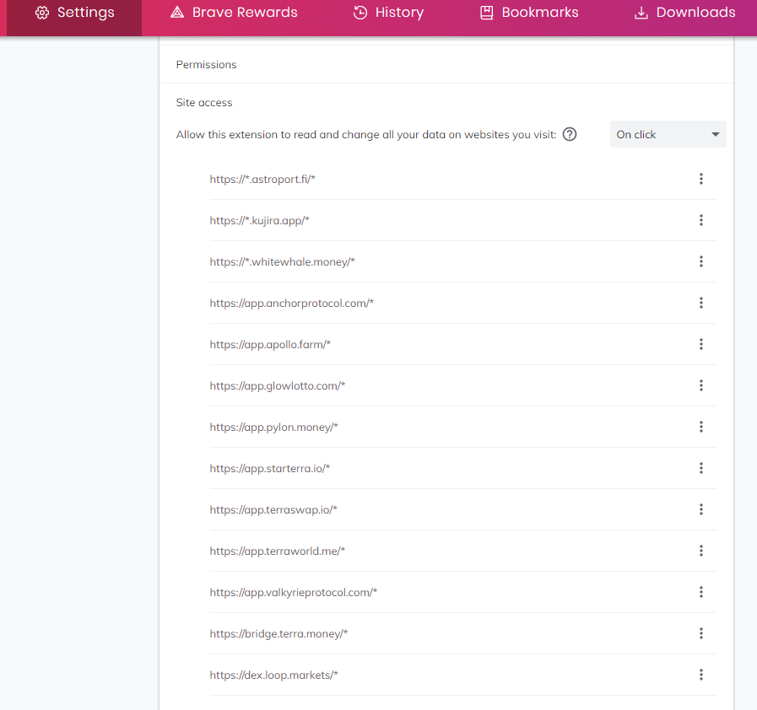
Task: Open more options for app.anchorprotocol.com entry
Action: tap(701, 303)
